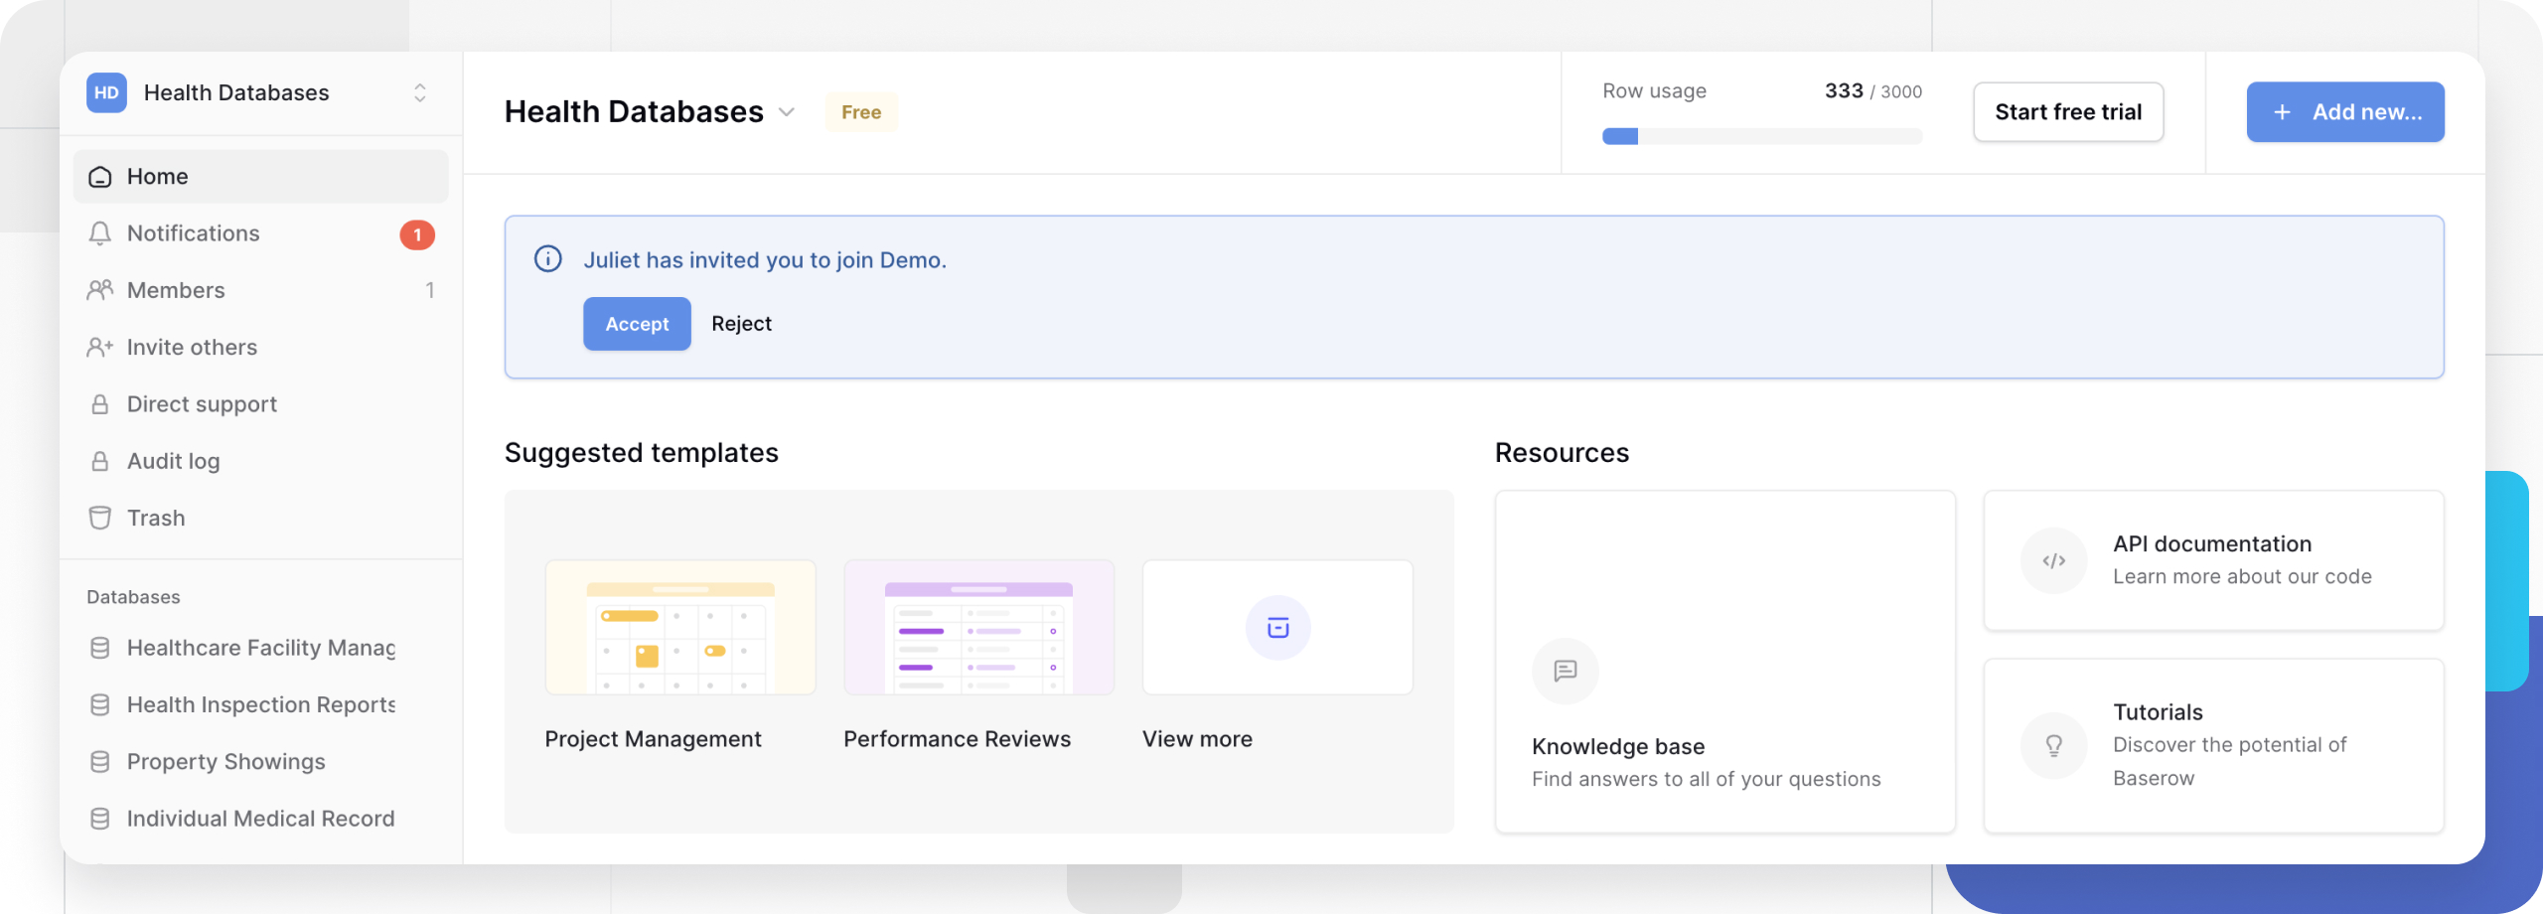Viewport: 2543px width, 914px height.
Task: Click the Start free trial button
Action: point(2068,111)
